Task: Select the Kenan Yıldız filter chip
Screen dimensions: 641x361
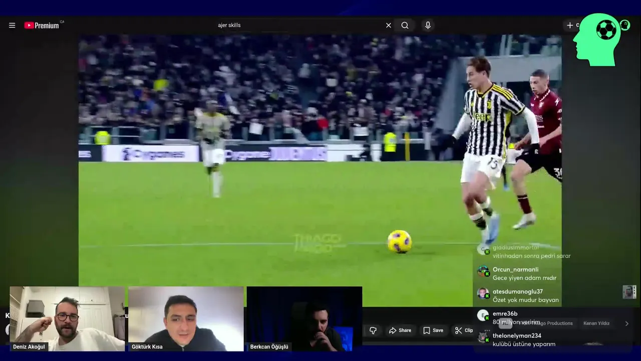Action: point(596,323)
